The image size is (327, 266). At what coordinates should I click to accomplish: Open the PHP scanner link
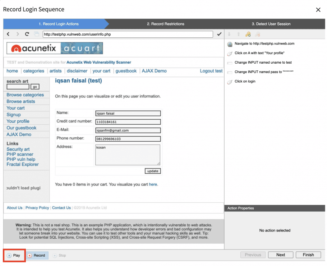[x=20, y=154]
